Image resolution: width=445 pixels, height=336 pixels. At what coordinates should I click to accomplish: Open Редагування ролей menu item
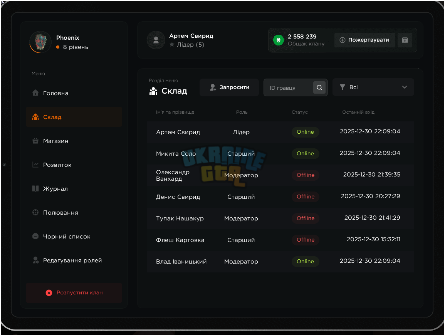coord(74,260)
